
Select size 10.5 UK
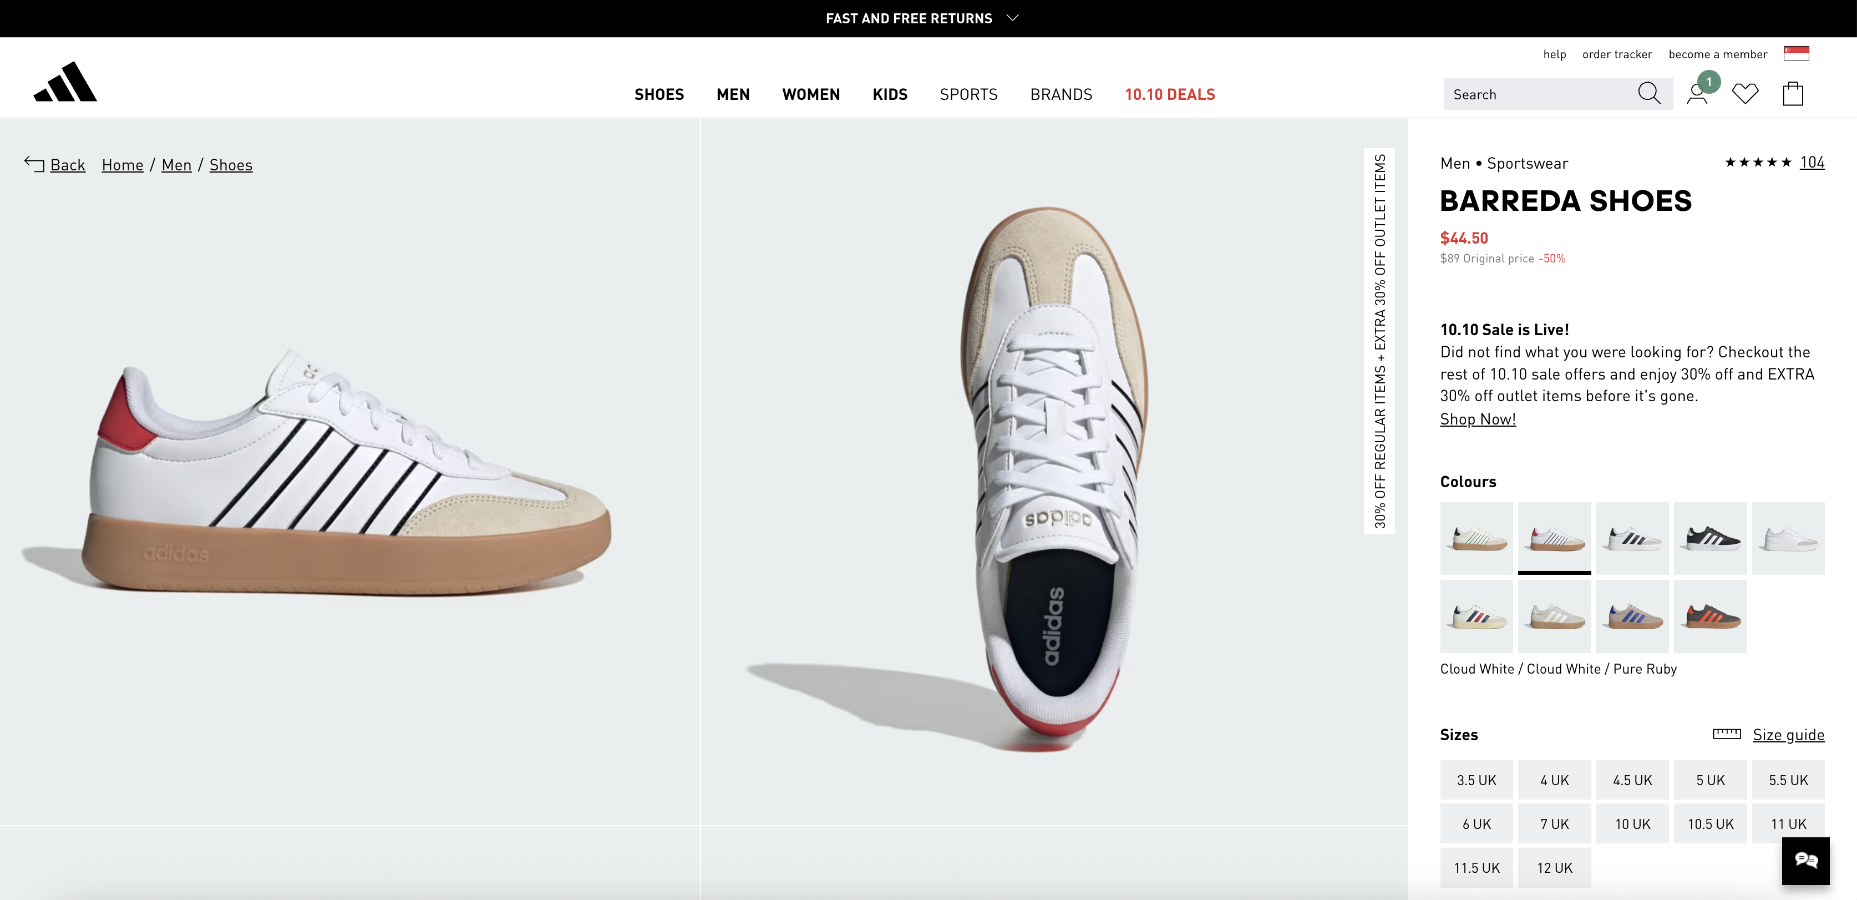[1711, 823]
